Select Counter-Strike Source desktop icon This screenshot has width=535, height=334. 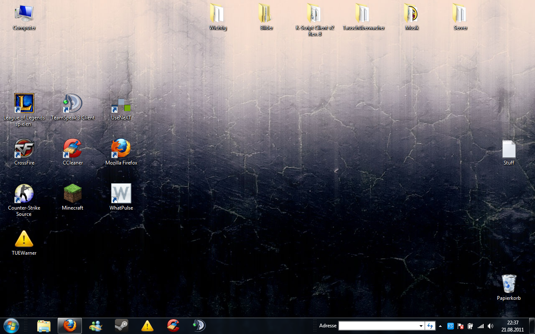[x=24, y=194]
